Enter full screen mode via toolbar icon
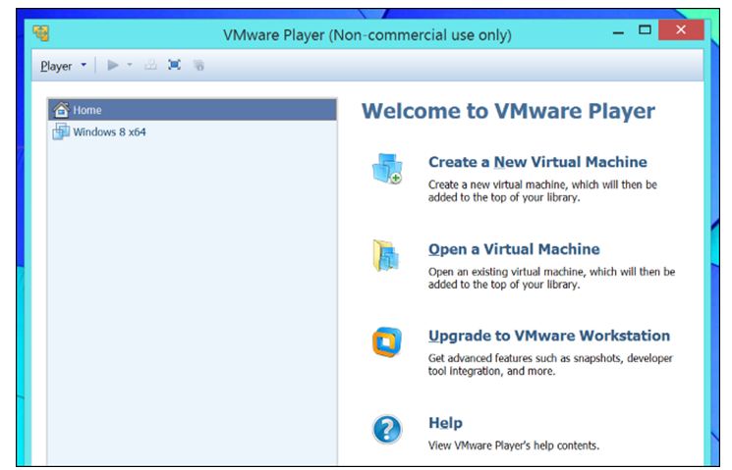Image resolution: width=732 pixels, height=470 pixels. point(175,65)
